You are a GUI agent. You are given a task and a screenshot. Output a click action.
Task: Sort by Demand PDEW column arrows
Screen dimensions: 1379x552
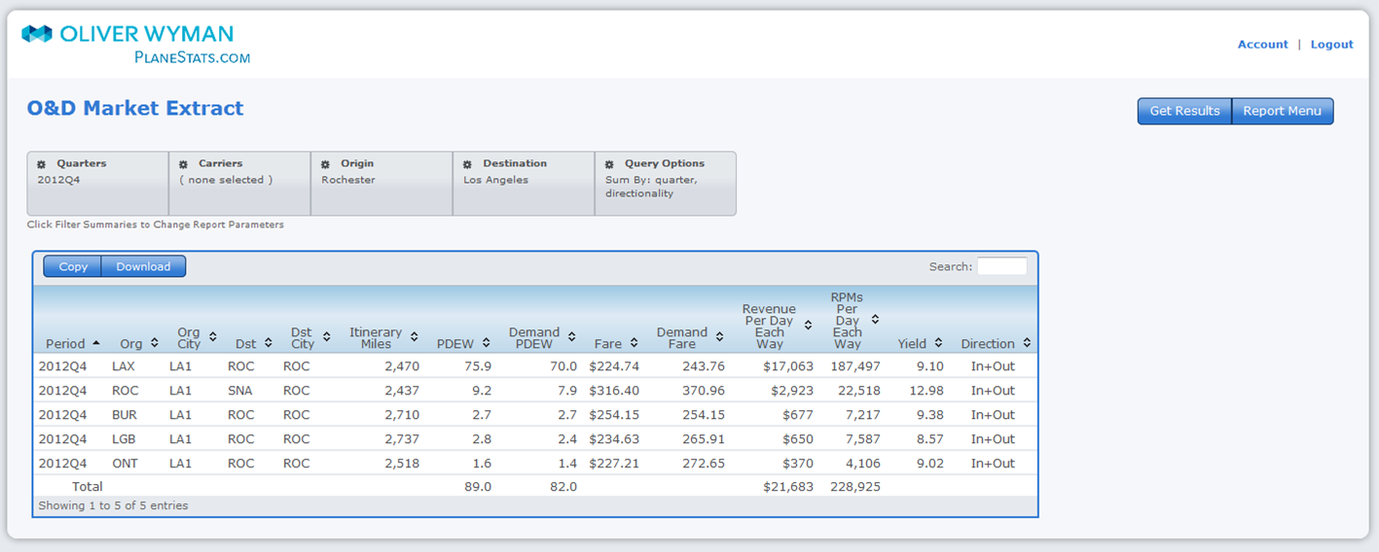572,337
